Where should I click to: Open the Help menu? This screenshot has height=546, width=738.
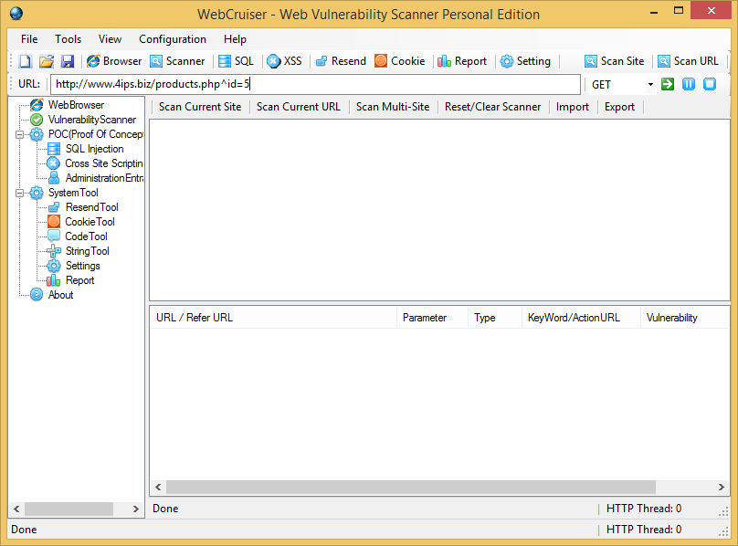[x=235, y=39]
